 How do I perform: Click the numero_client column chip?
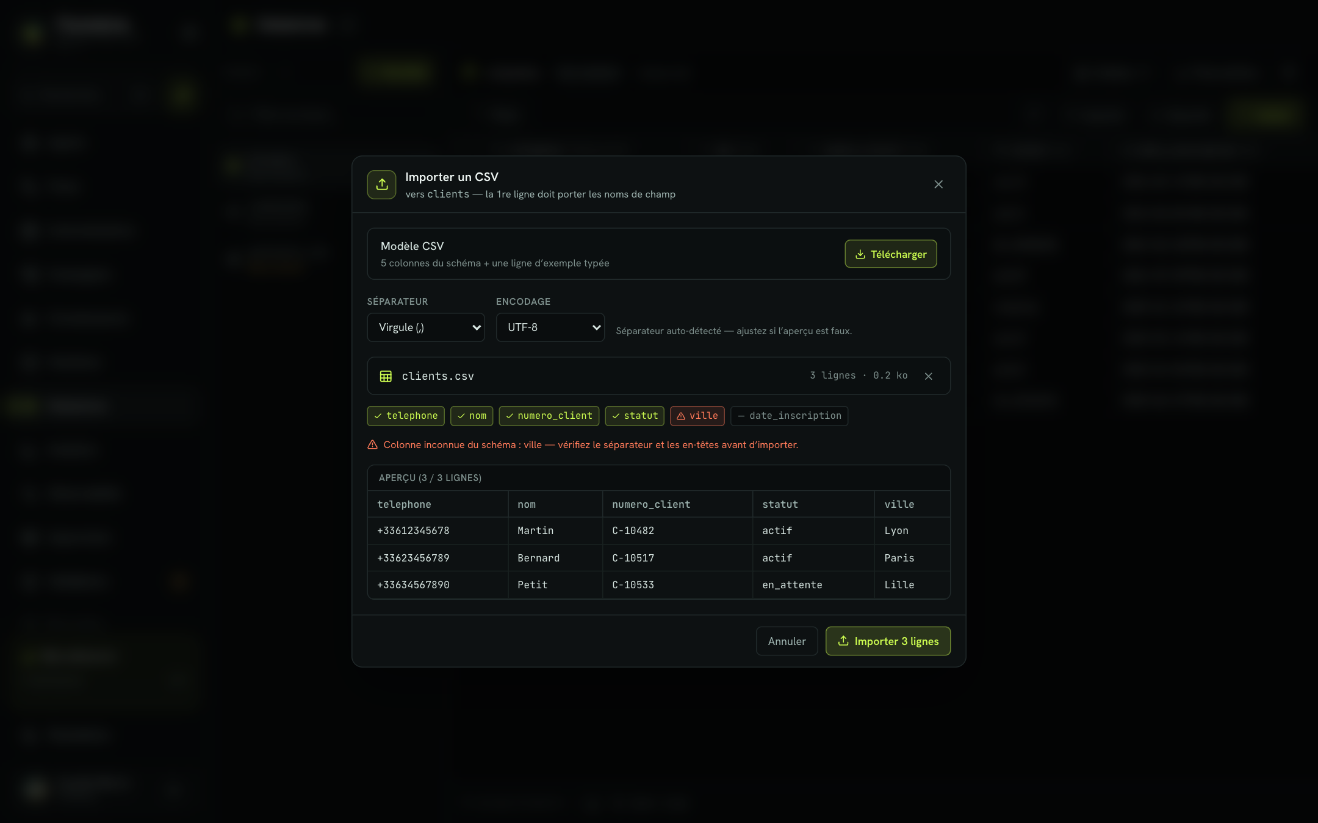[549, 416]
